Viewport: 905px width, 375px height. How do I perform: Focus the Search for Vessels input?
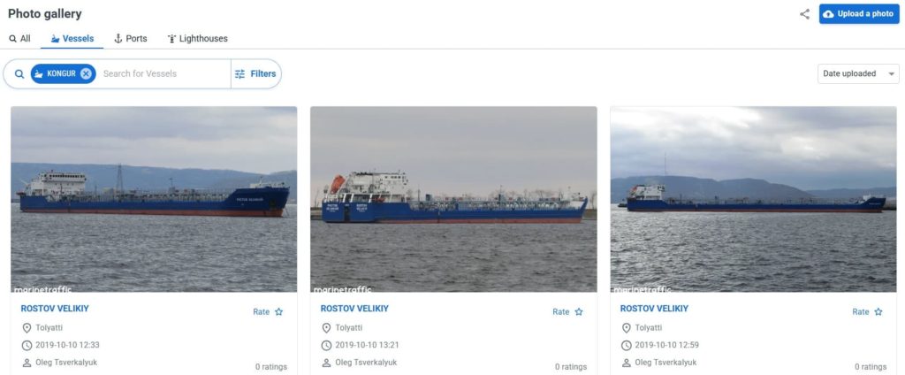point(164,74)
